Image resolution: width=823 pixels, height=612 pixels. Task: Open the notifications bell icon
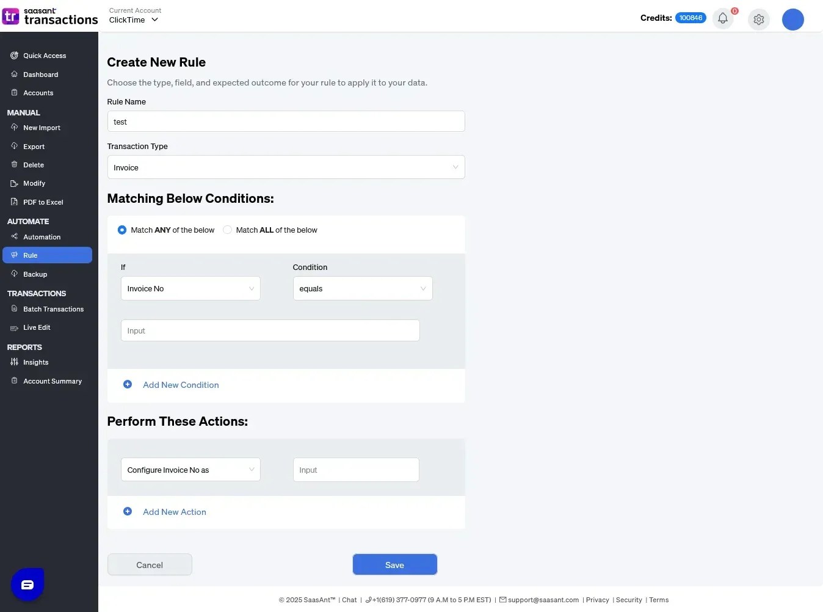pos(723,18)
